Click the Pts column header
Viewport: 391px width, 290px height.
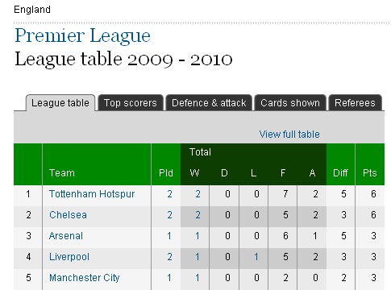click(369, 173)
